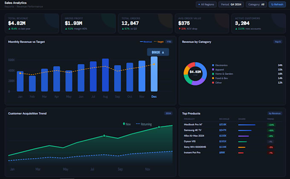The image size is (290, 179).
Task: Click the red Other legend swatch
Action: pos(213,82)
